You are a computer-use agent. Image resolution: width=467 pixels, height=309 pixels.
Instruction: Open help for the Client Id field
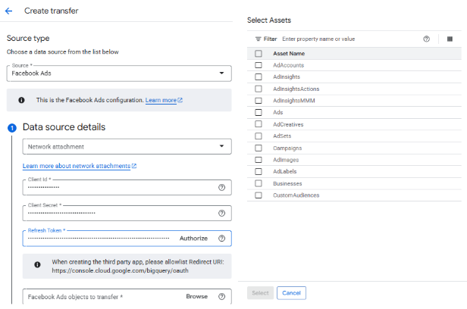(x=221, y=187)
